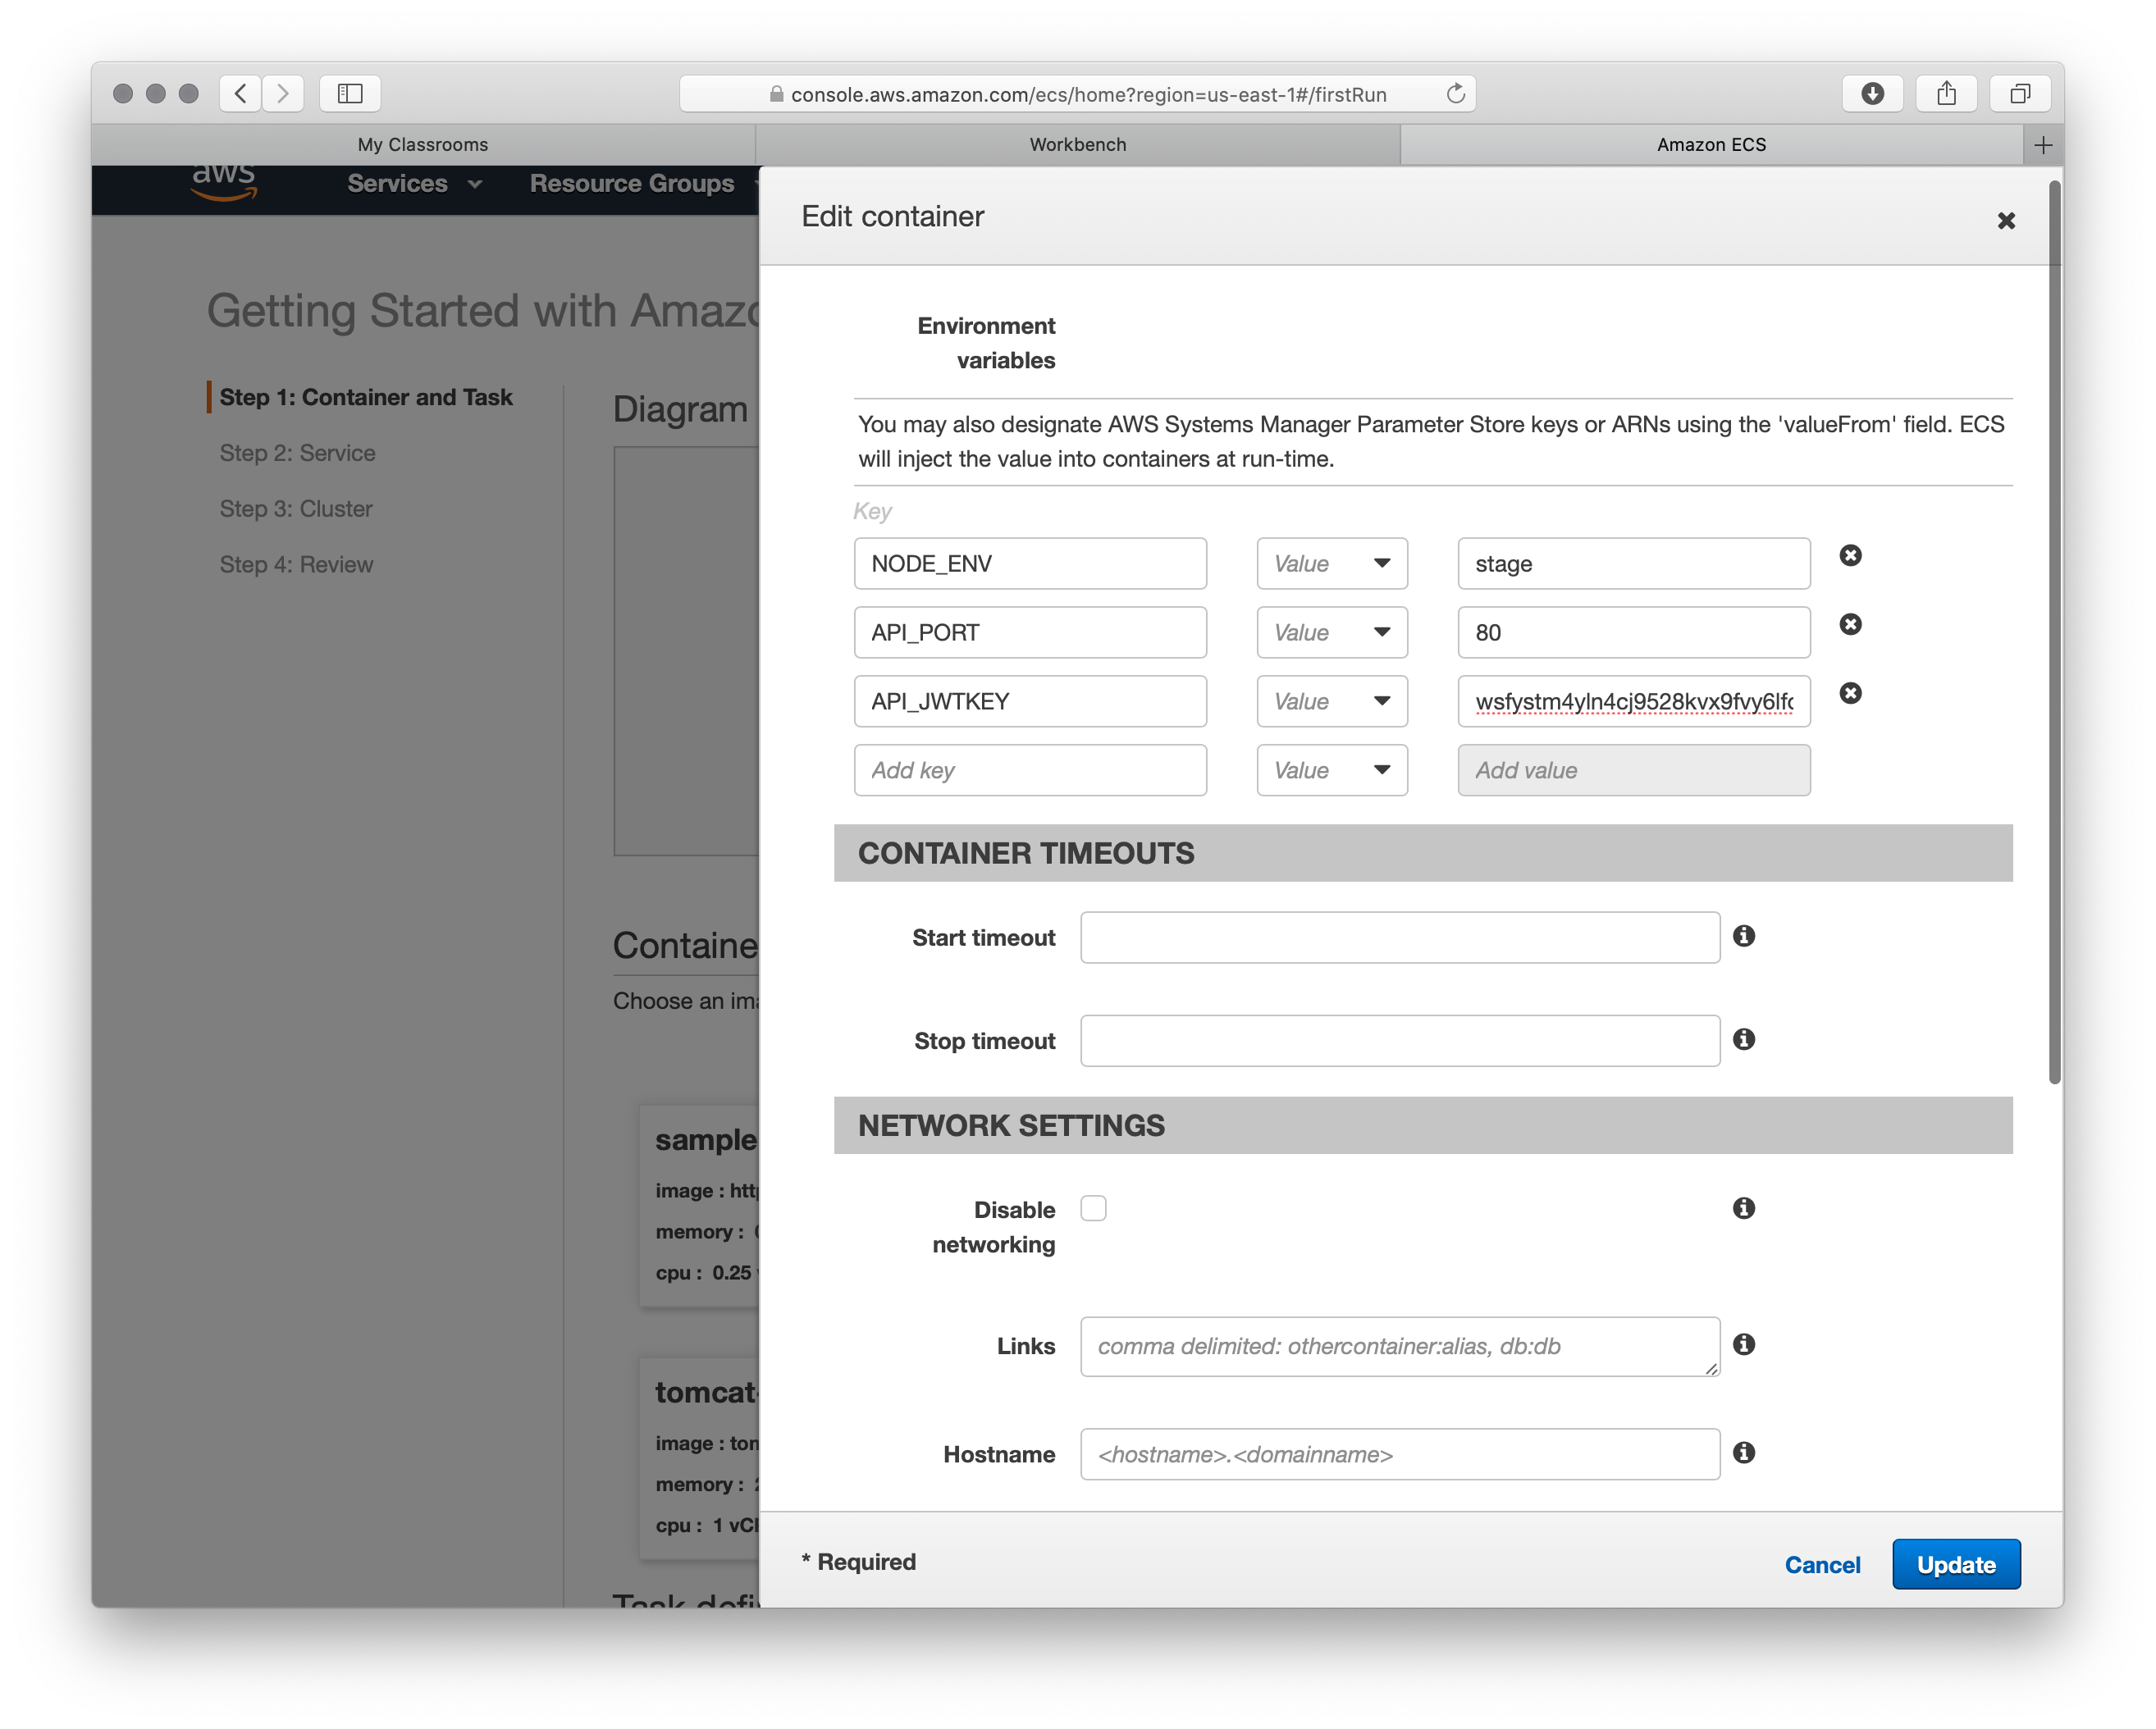Click the Hostname input field
Image resolution: width=2156 pixels, height=1729 pixels.
[1400, 1455]
